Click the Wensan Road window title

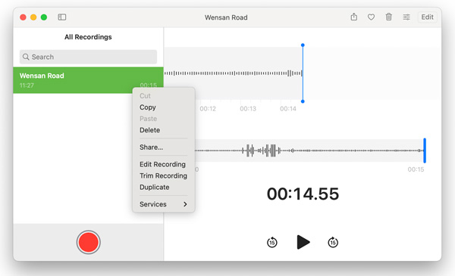[x=226, y=17]
